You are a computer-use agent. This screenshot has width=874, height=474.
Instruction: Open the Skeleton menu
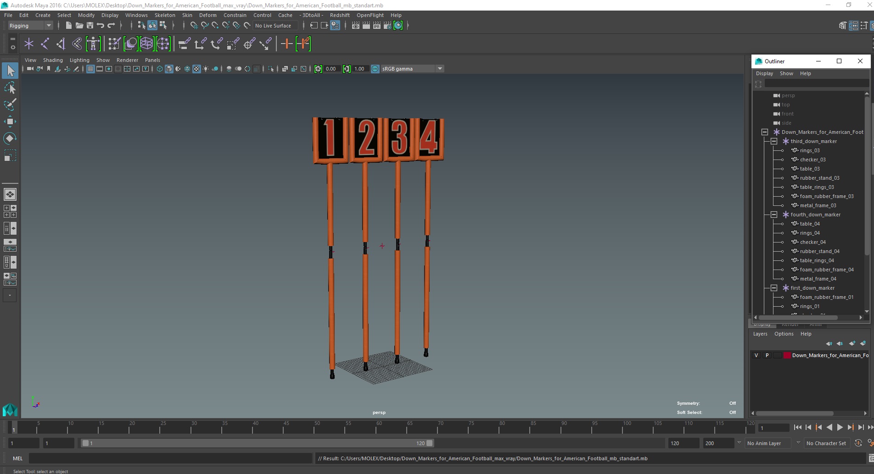click(x=165, y=15)
